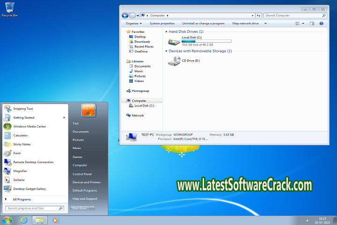Open the Shut down options arrow
Viewport: 337px width, 225px height.
(92, 208)
